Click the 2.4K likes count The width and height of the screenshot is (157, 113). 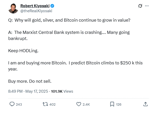click(86, 104)
